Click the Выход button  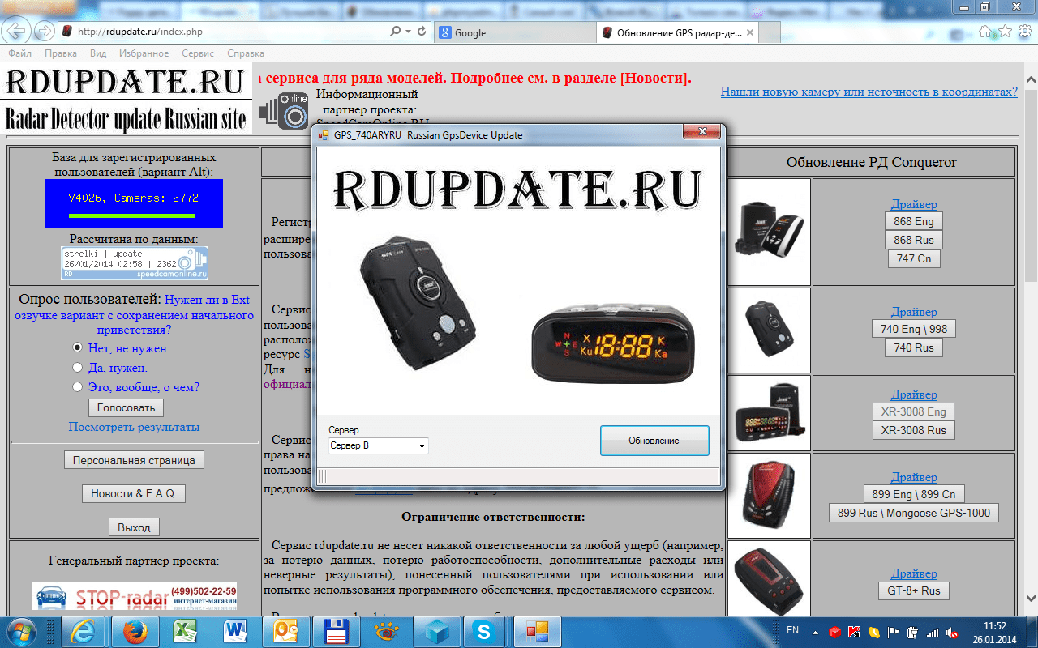click(134, 527)
